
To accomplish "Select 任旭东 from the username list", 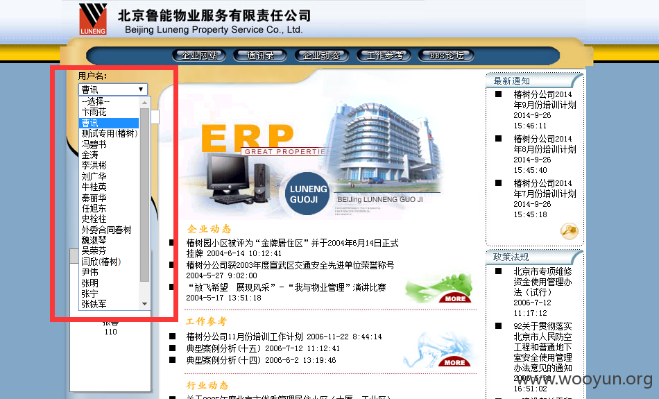I will click(x=109, y=208).
